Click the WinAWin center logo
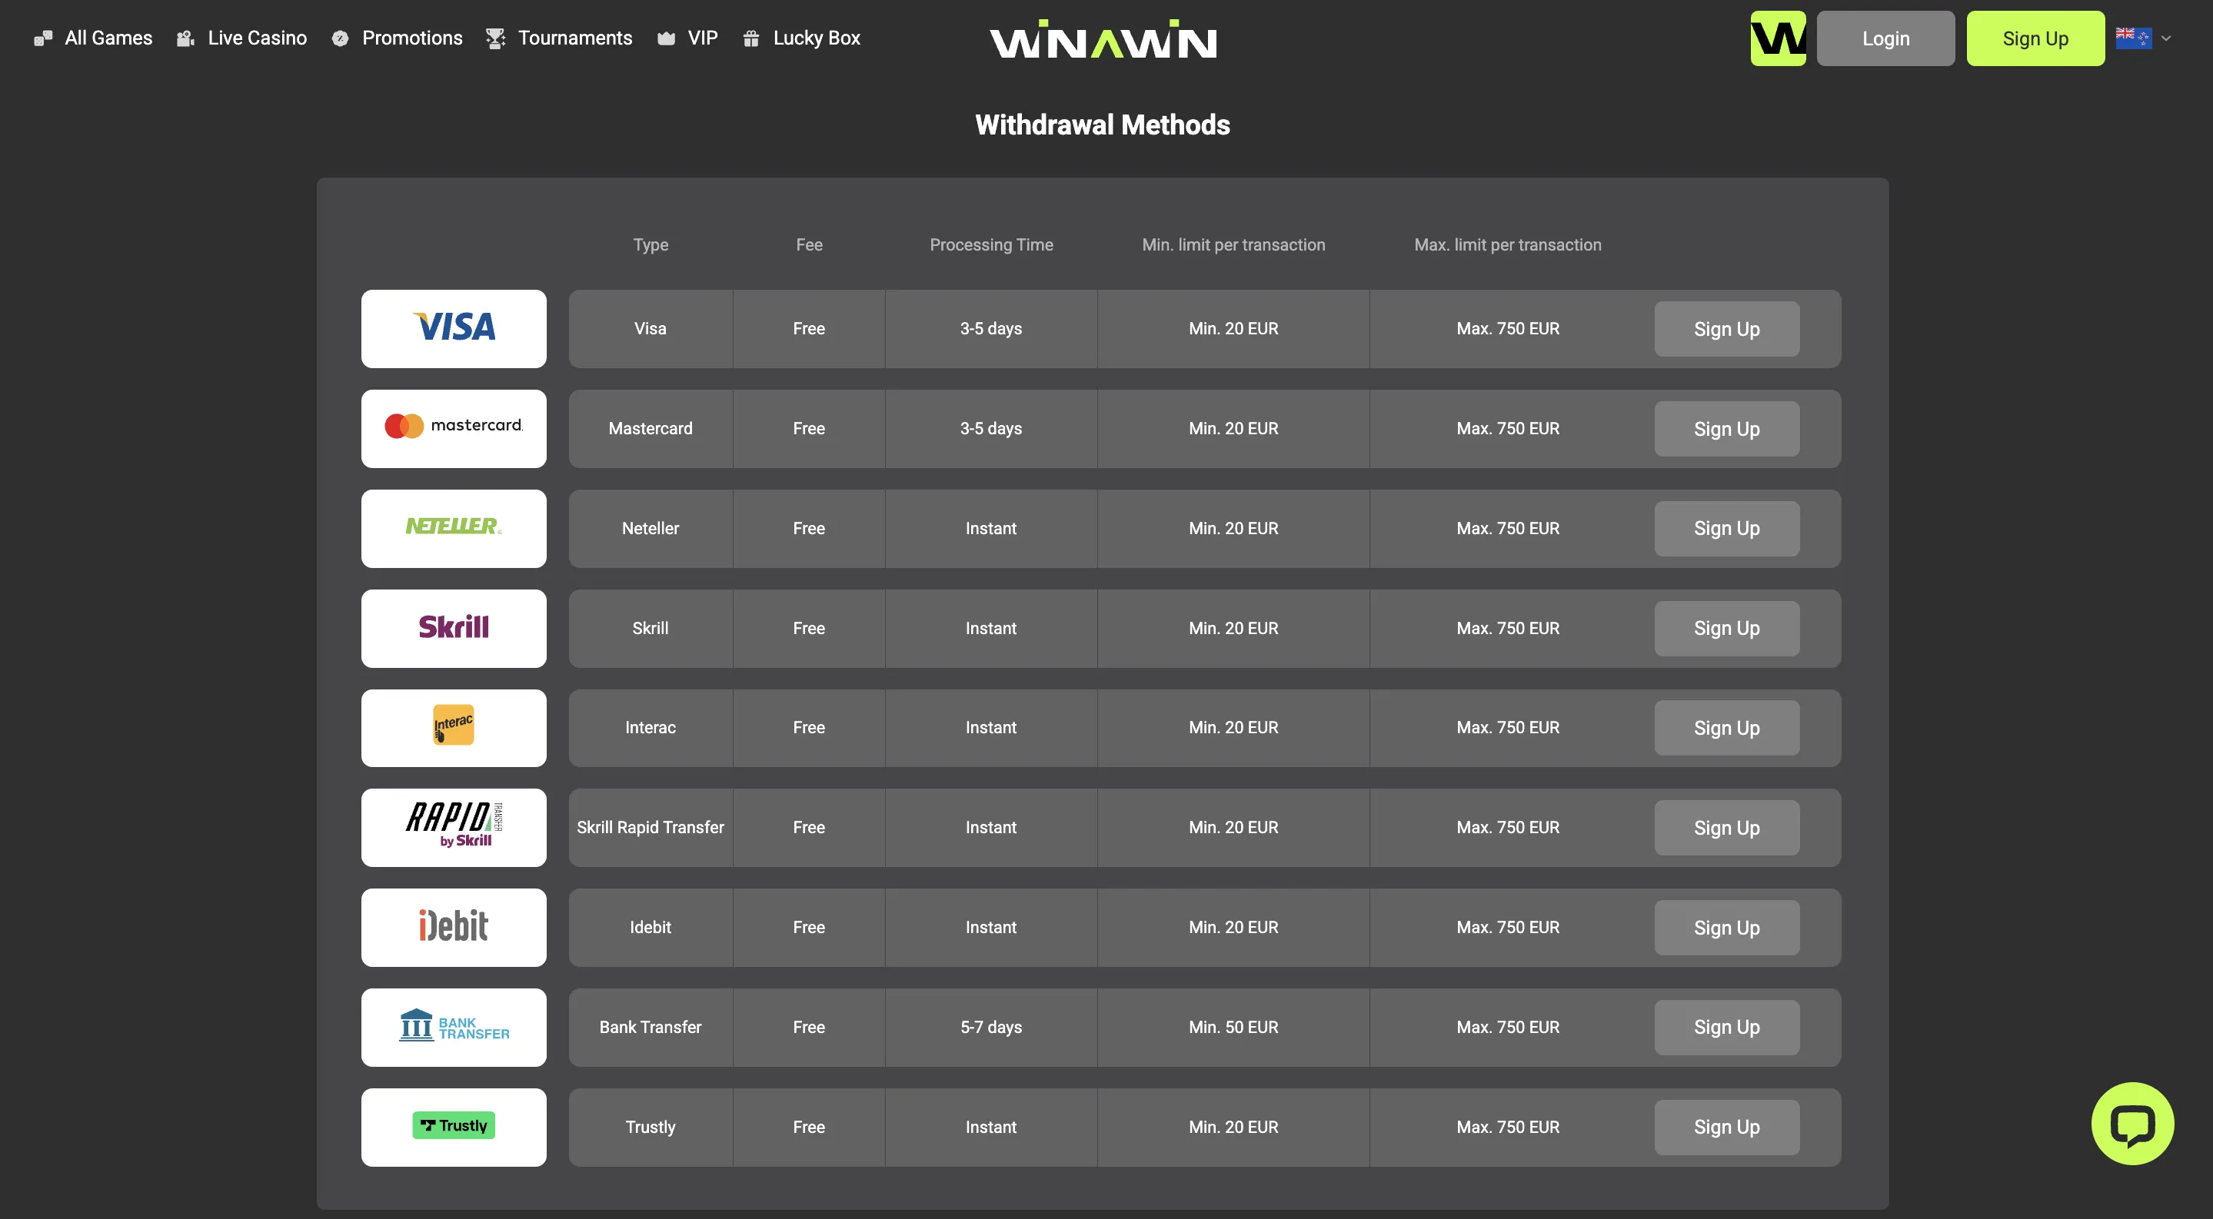2213x1219 pixels. 1103,39
